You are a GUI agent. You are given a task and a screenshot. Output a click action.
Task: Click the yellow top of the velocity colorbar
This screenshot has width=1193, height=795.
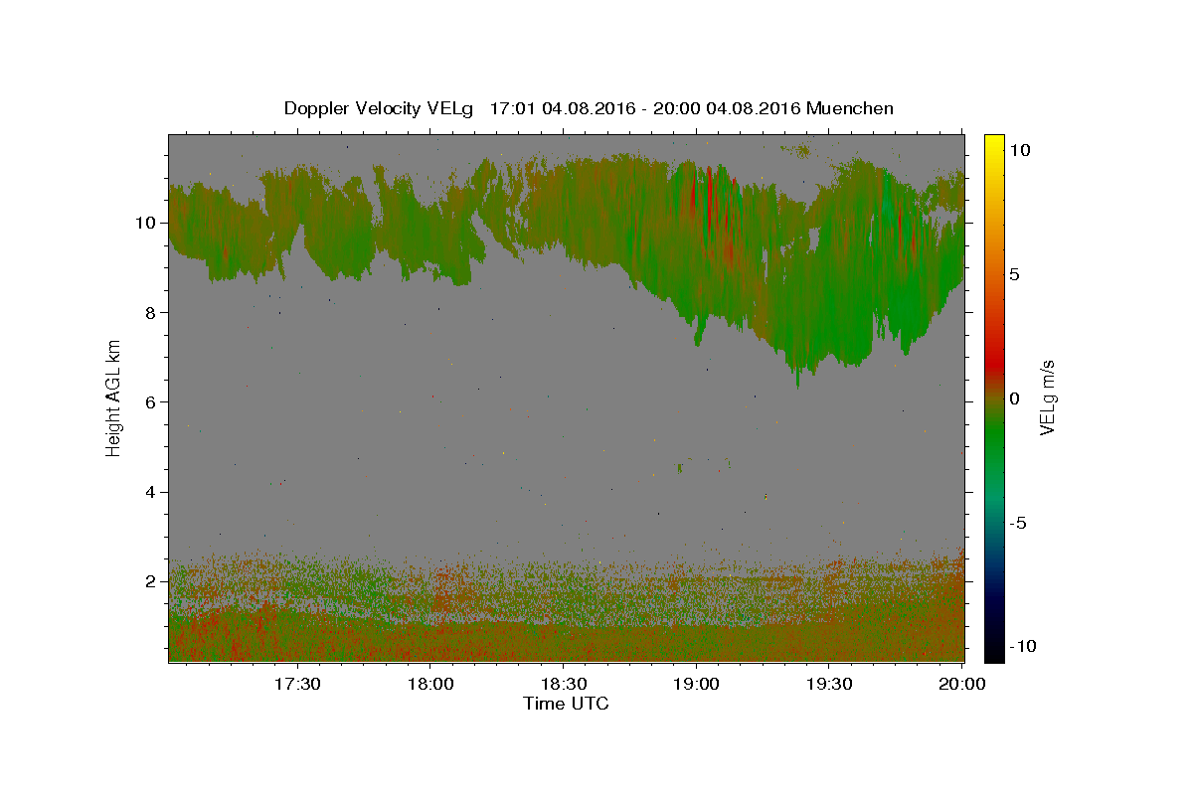point(994,144)
